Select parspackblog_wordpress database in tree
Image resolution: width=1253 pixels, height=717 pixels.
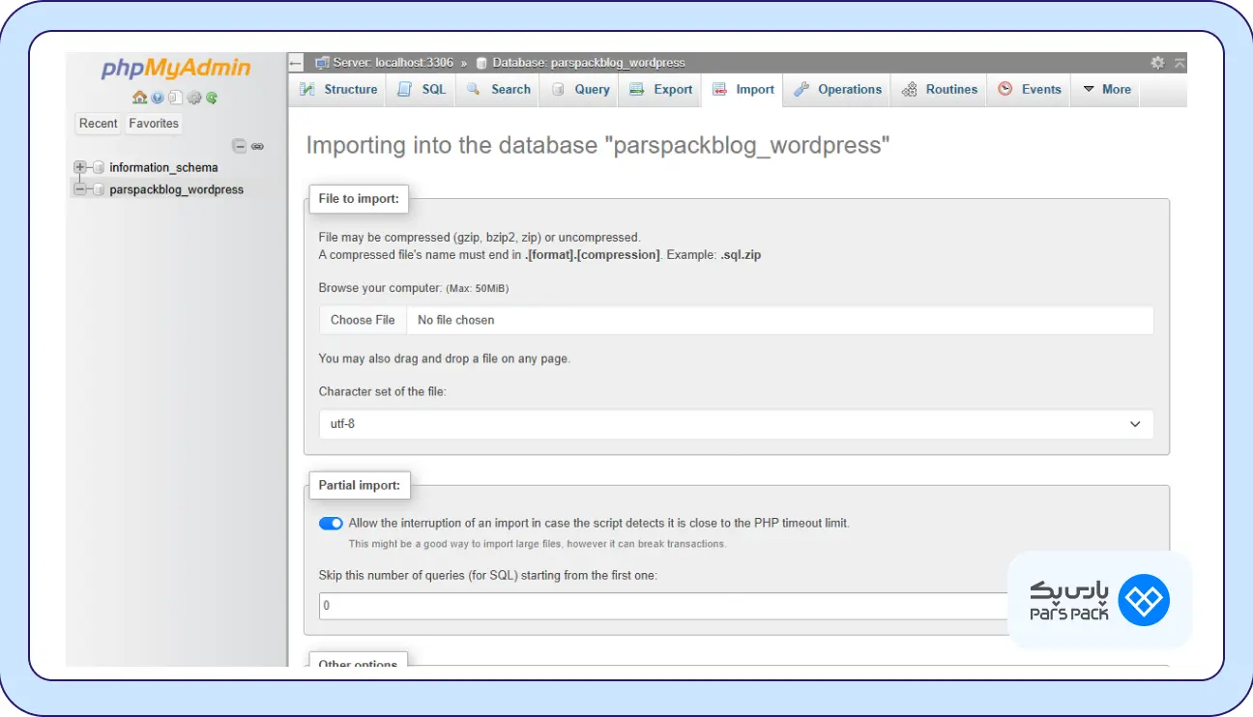176,190
